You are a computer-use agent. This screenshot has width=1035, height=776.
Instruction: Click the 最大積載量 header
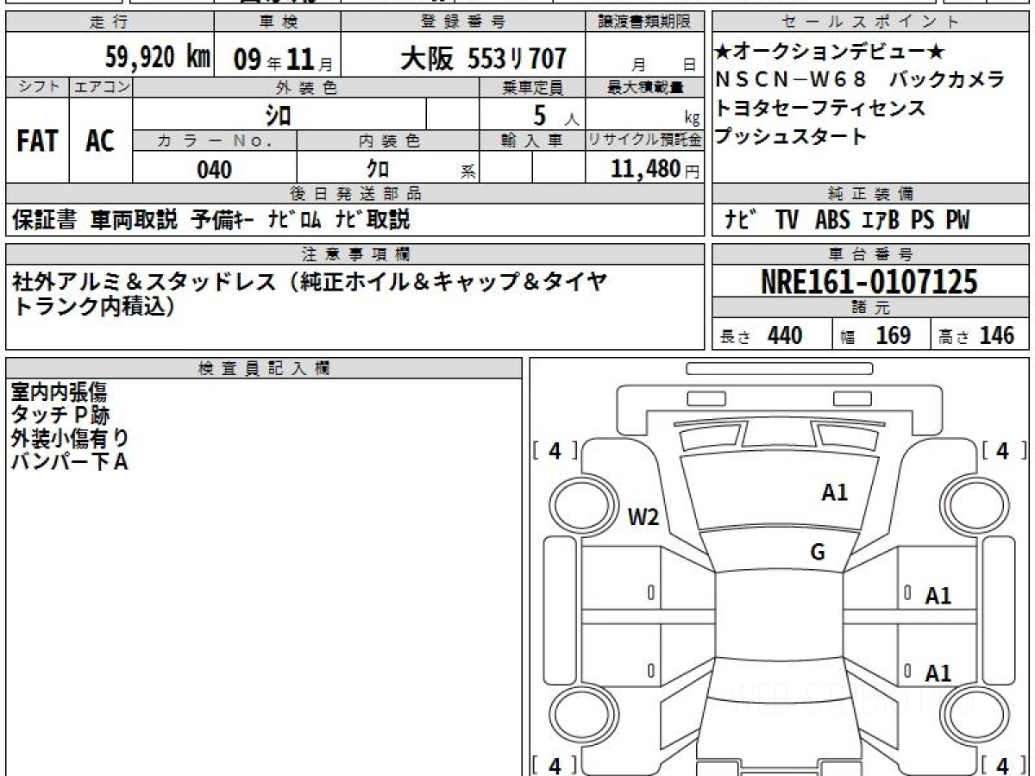coord(645,87)
